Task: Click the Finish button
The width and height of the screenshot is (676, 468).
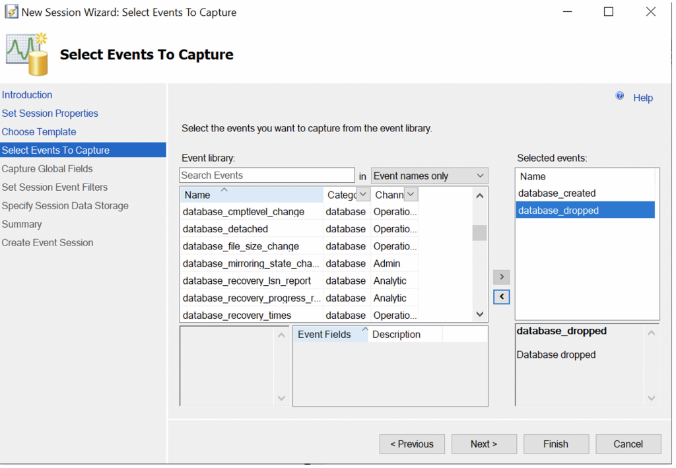Action: coord(556,444)
